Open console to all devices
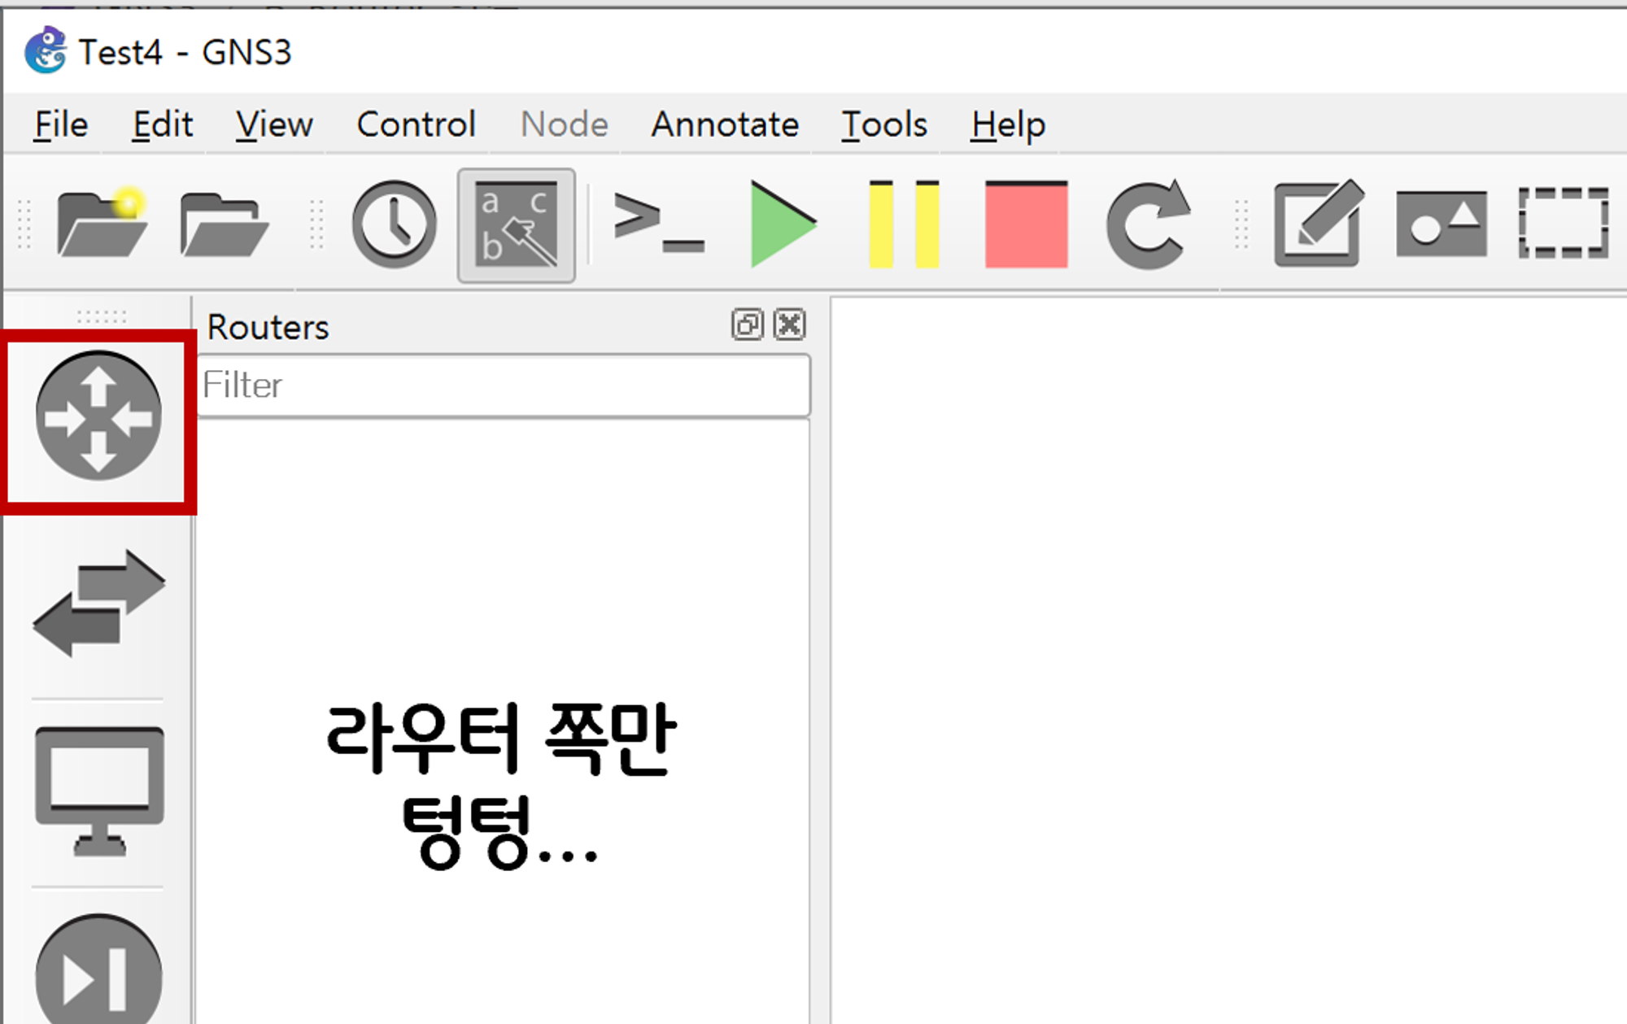 pyautogui.click(x=659, y=222)
